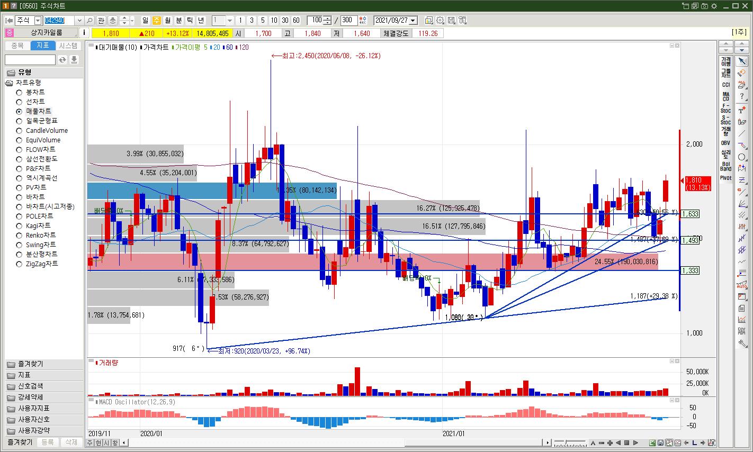The image size is (753, 452).
Task: Click the go-to-first arrow icon at top left
Action: tap(9, 20)
